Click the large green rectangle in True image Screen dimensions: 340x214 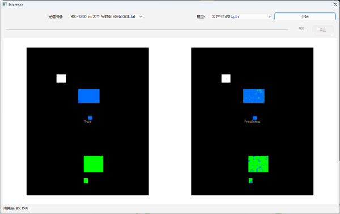tap(93, 164)
